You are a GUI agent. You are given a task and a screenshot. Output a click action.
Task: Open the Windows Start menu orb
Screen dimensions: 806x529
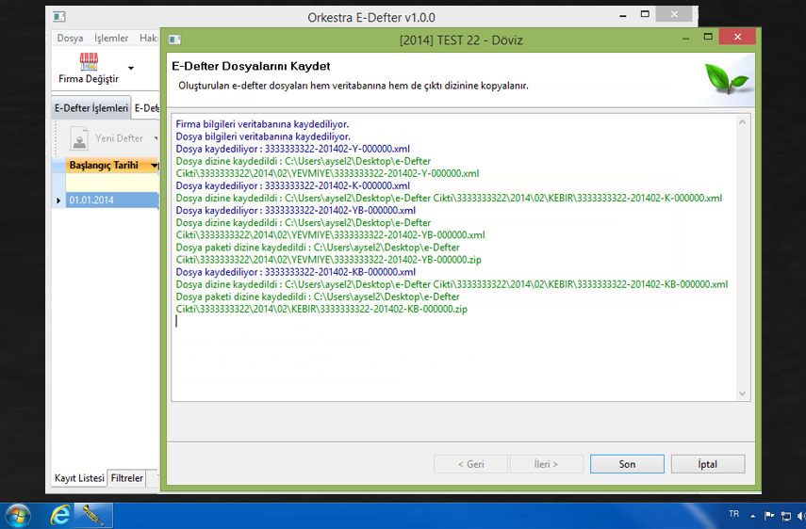[17, 515]
